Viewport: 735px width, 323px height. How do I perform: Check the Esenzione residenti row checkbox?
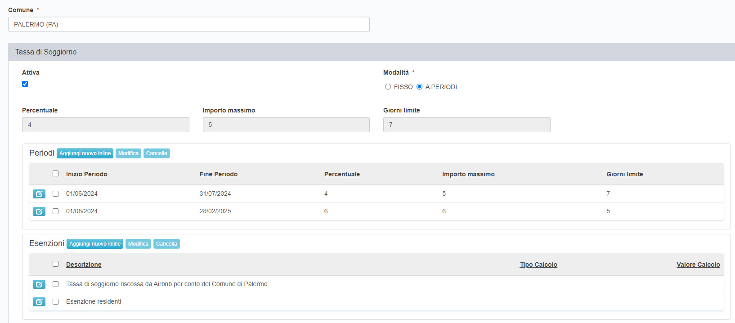pos(55,302)
